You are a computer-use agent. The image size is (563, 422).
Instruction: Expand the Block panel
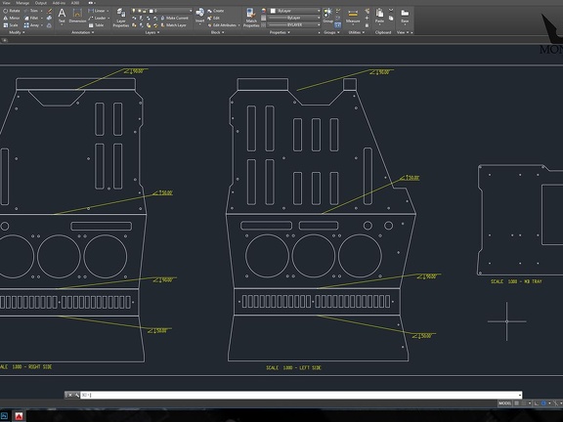pyautogui.click(x=217, y=32)
